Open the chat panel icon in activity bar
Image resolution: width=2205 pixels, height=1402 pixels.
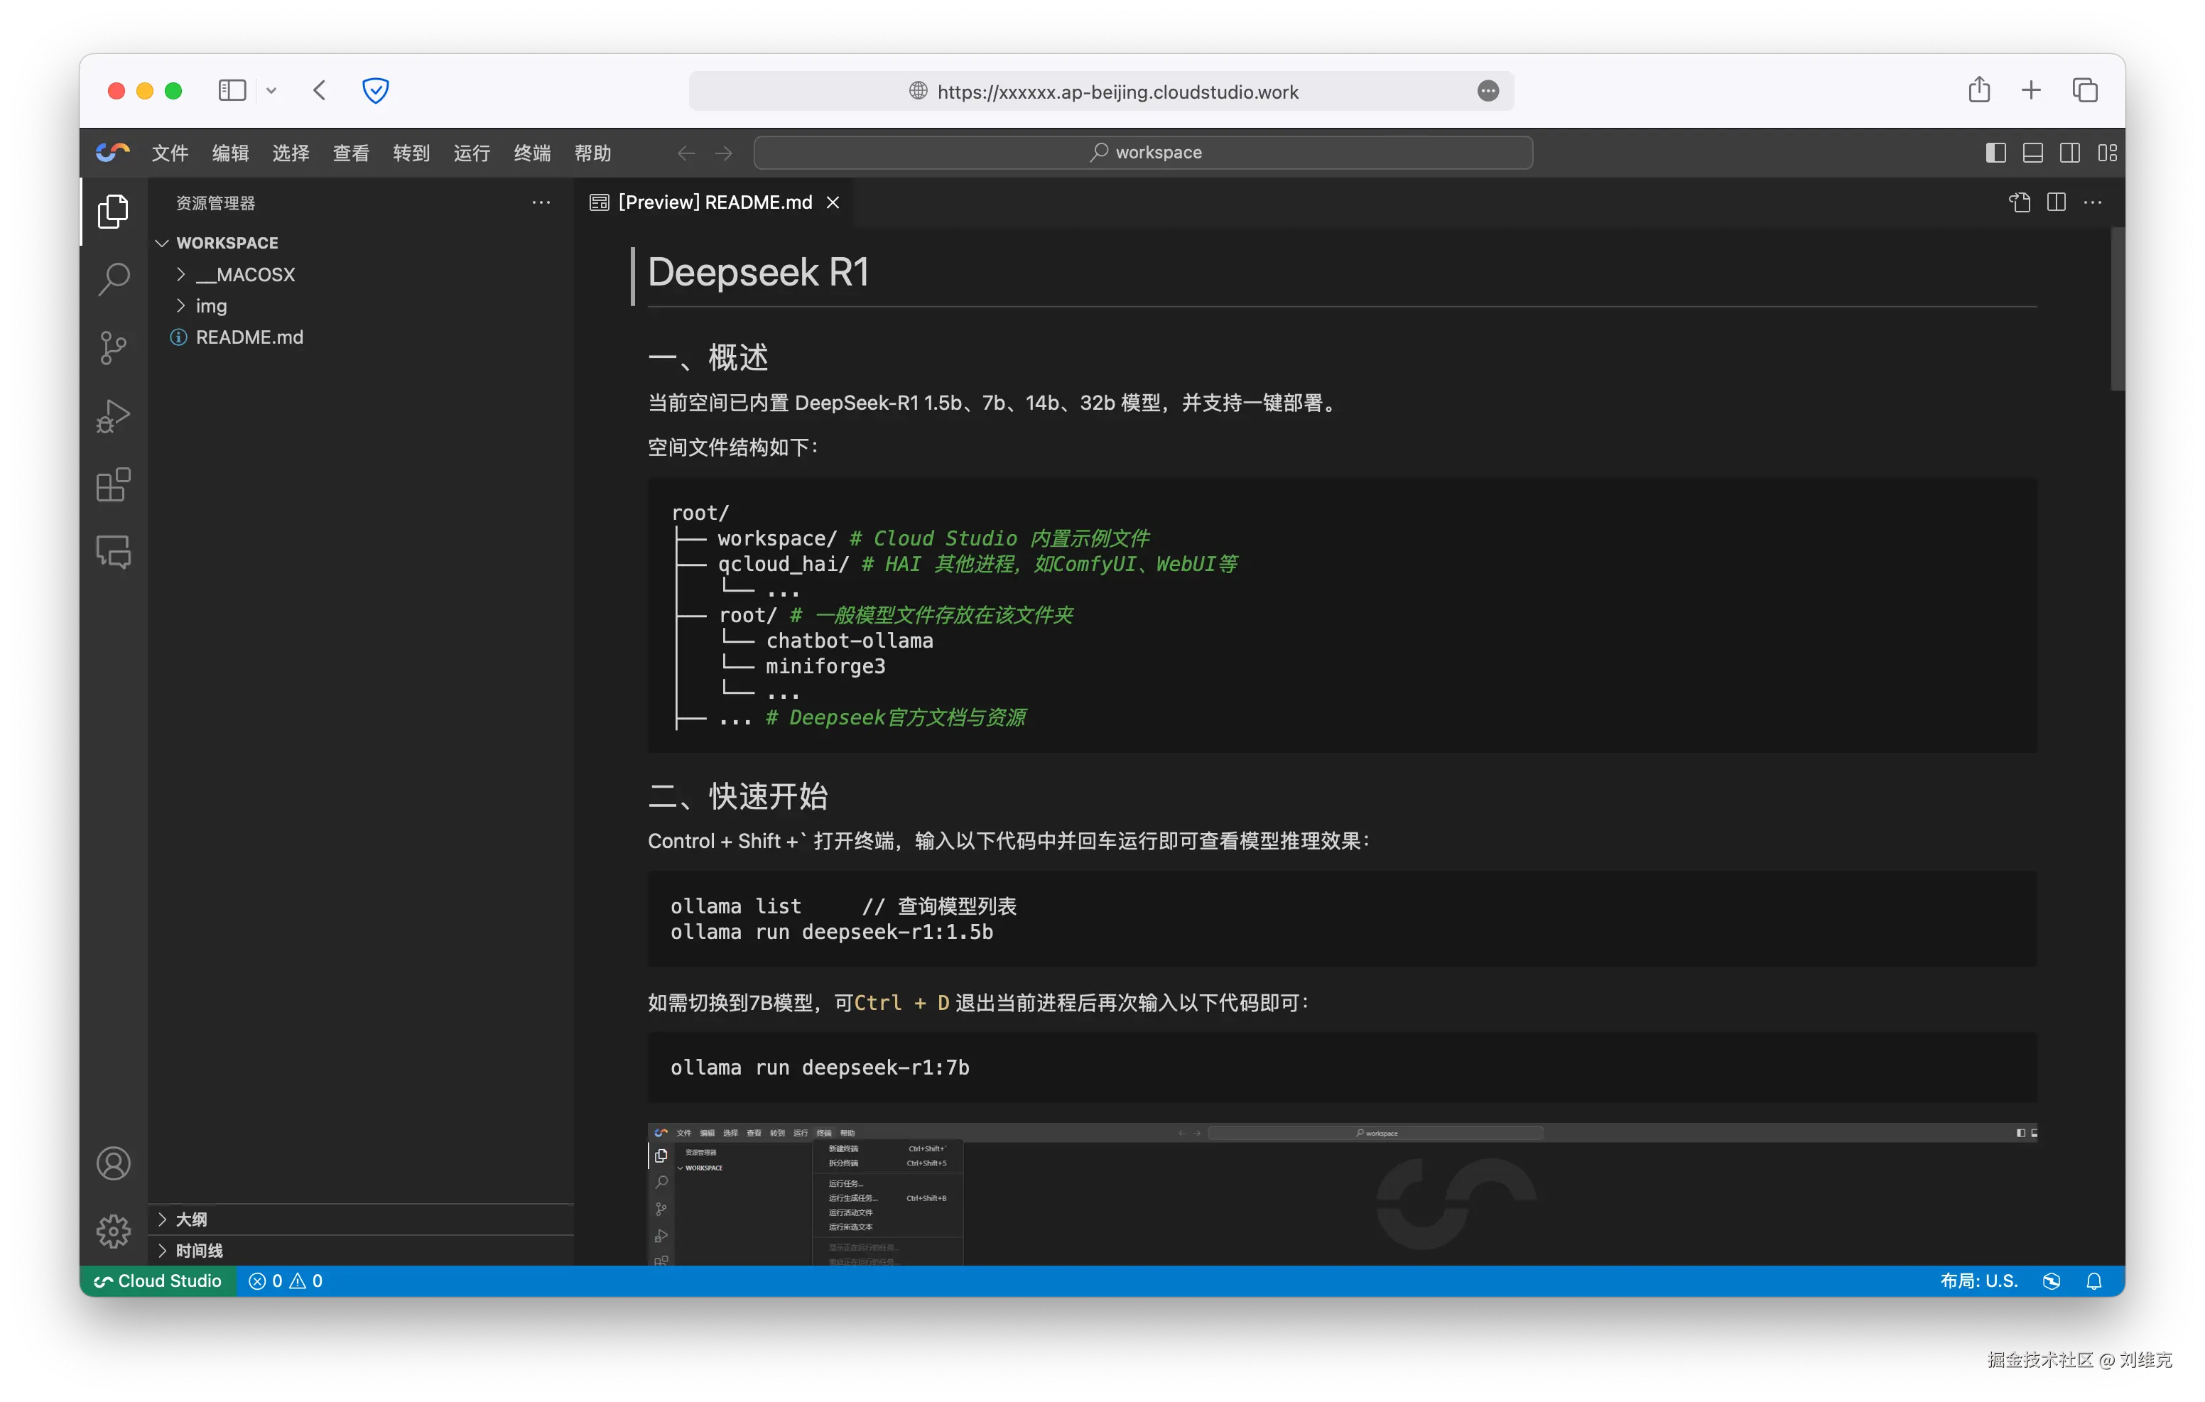click(x=114, y=552)
